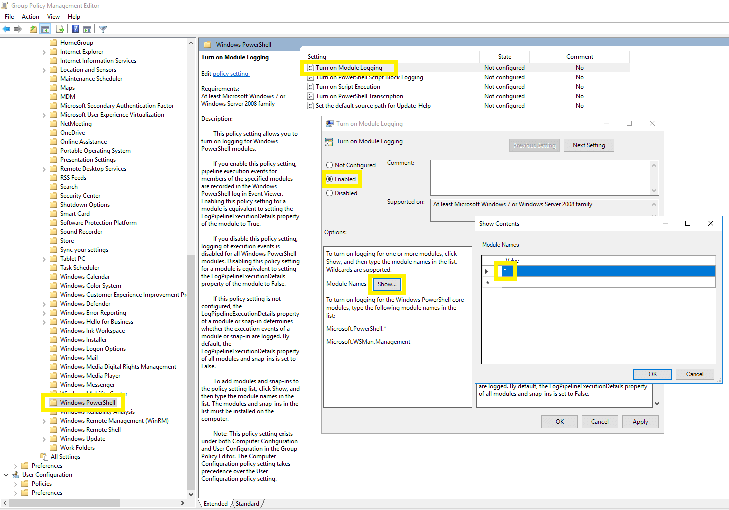Select the Not Configured radio button

330,165
